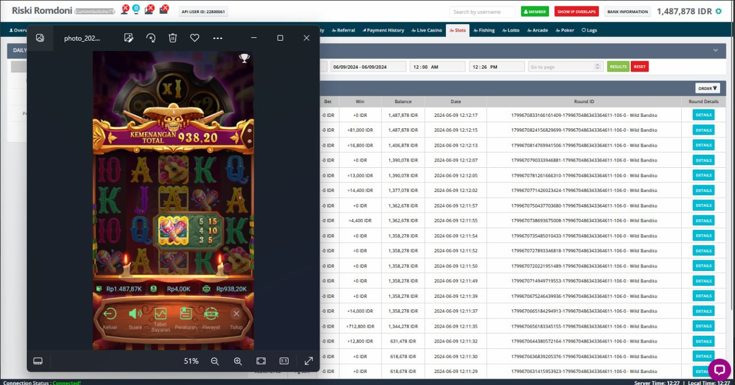Image resolution: width=735 pixels, height=385 pixels.
Task: Click the +81,000 IDR win cell
Action: pyautogui.click(x=360, y=130)
